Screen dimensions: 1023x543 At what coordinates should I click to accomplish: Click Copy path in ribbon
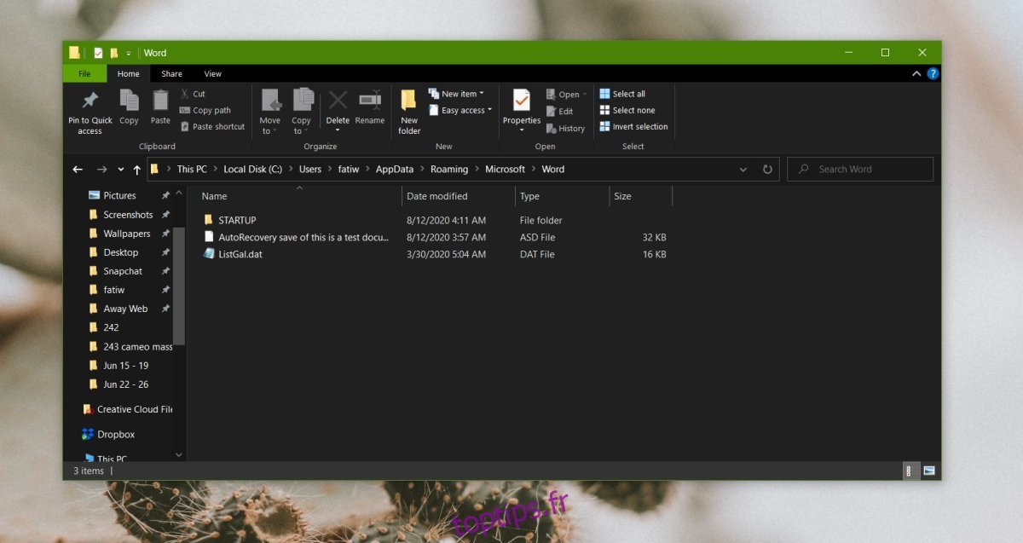(x=205, y=110)
